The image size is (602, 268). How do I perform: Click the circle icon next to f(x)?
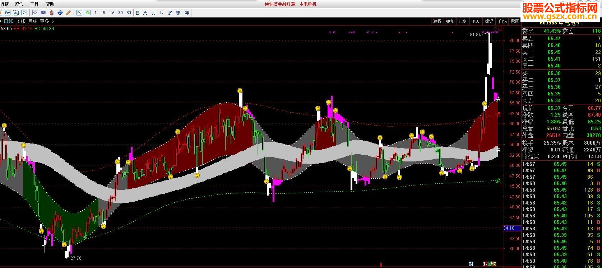coord(24,13)
